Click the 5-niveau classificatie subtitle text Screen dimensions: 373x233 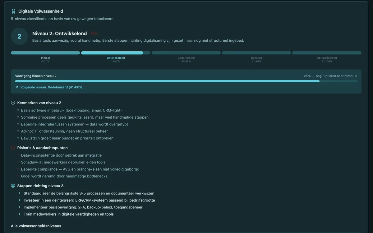click(62, 19)
